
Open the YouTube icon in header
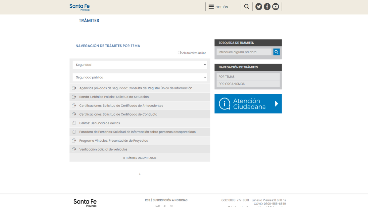click(x=275, y=7)
